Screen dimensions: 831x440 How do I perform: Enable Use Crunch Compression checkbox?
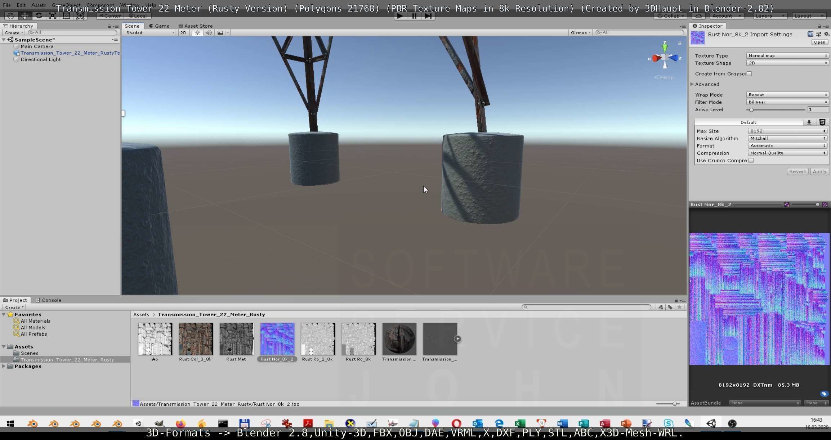(x=751, y=161)
